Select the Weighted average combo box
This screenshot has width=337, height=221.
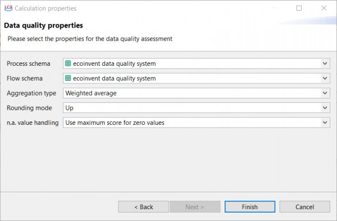click(197, 93)
